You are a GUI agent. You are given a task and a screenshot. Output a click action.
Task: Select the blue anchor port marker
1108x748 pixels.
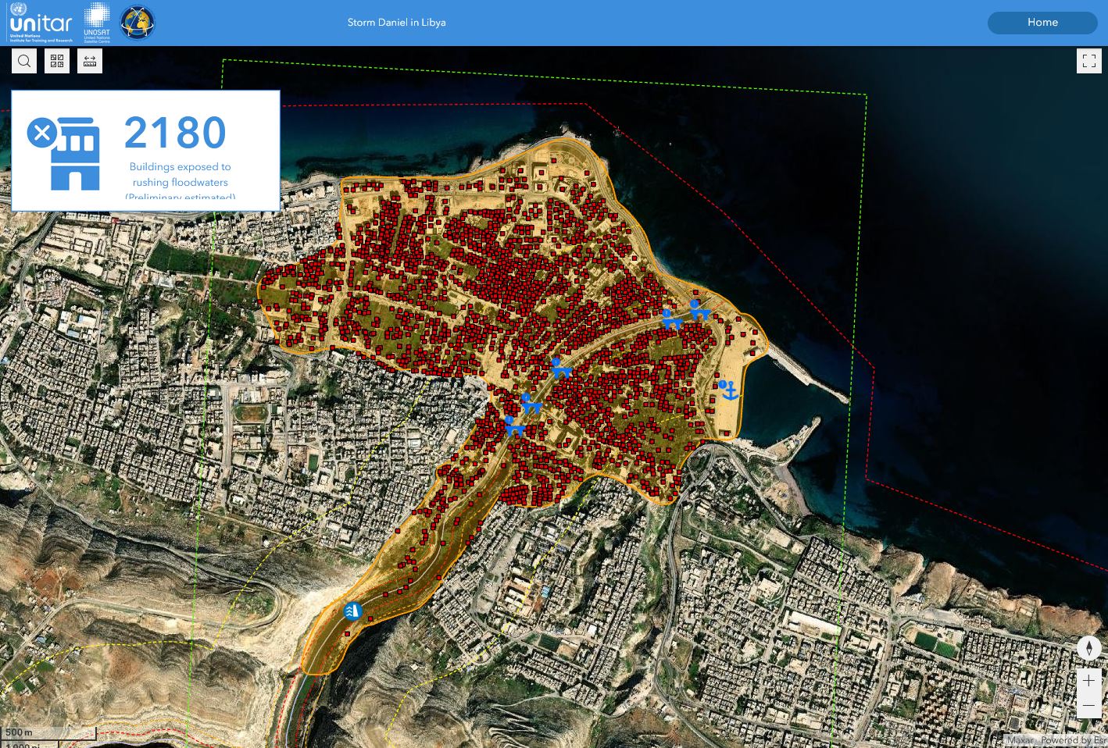click(728, 390)
